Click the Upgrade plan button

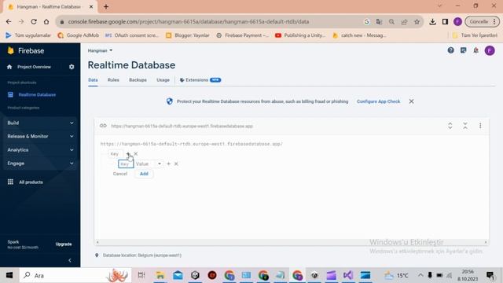click(64, 244)
